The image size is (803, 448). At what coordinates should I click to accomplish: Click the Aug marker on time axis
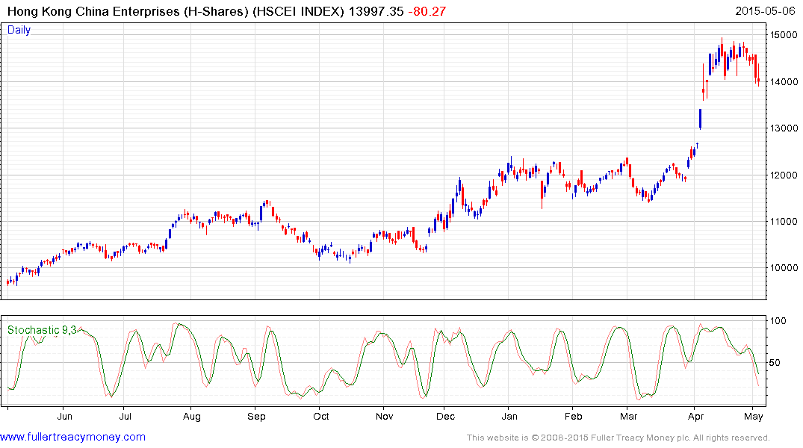click(x=192, y=417)
